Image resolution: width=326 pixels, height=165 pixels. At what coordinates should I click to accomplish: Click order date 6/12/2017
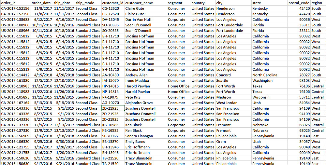point(42,20)
